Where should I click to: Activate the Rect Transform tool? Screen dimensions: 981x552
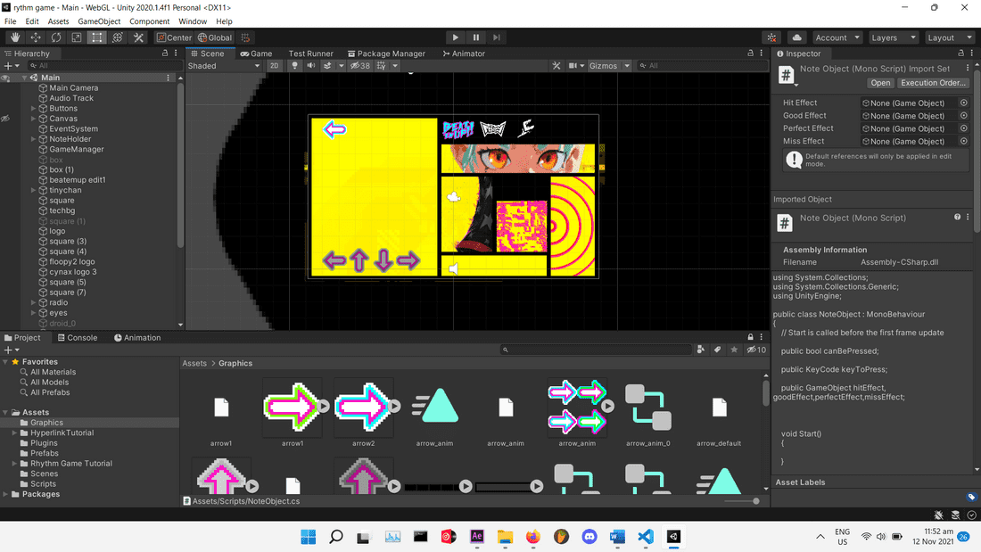97,37
